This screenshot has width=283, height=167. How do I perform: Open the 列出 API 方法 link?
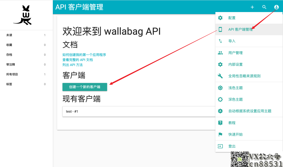pyautogui.click(x=73, y=65)
